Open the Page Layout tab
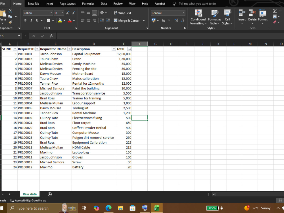Image resolution: width=284 pixels, height=213 pixels. [x=67, y=4]
